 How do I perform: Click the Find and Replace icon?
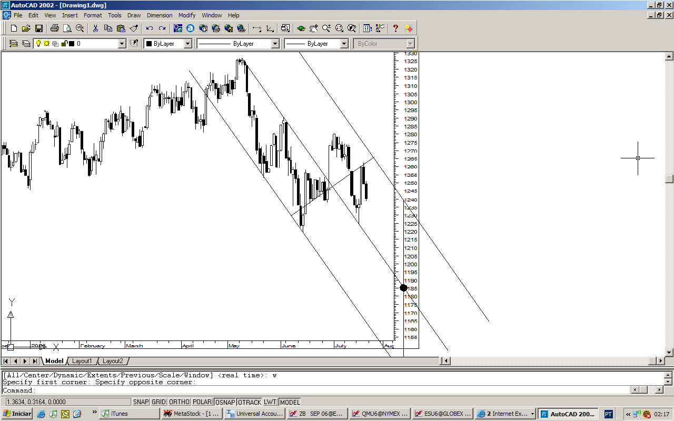point(80,28)
